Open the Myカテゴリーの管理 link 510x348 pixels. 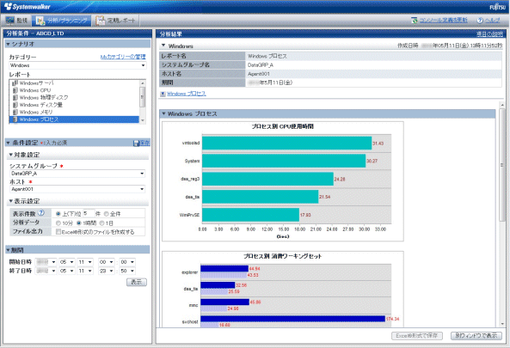[123, 57]
